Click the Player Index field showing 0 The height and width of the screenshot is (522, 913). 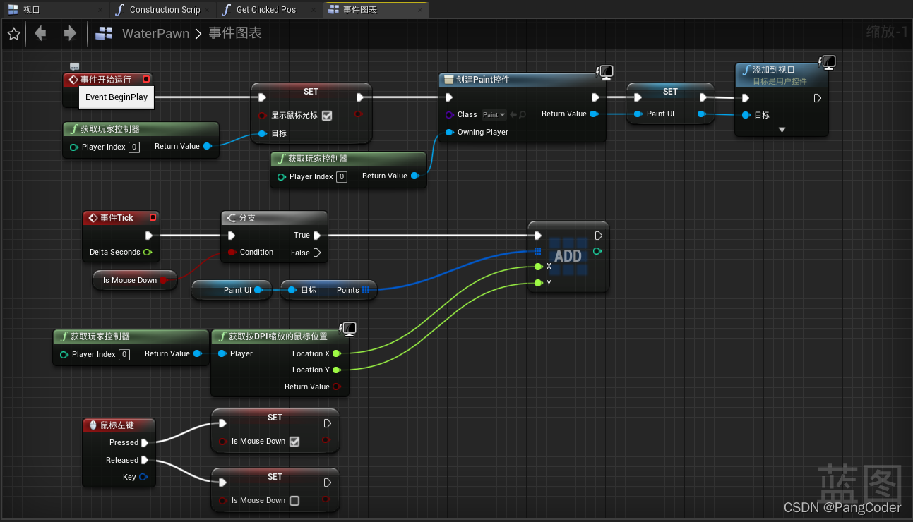click(x=134, y=147)
